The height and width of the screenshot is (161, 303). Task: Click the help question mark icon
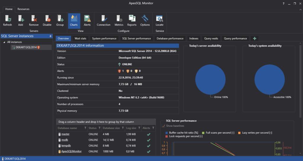point(283,4)
